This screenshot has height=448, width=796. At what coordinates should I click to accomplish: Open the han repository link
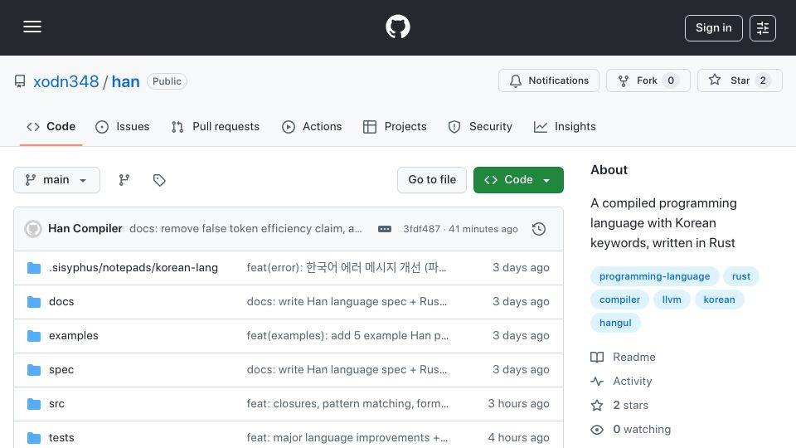pos(125,81)
